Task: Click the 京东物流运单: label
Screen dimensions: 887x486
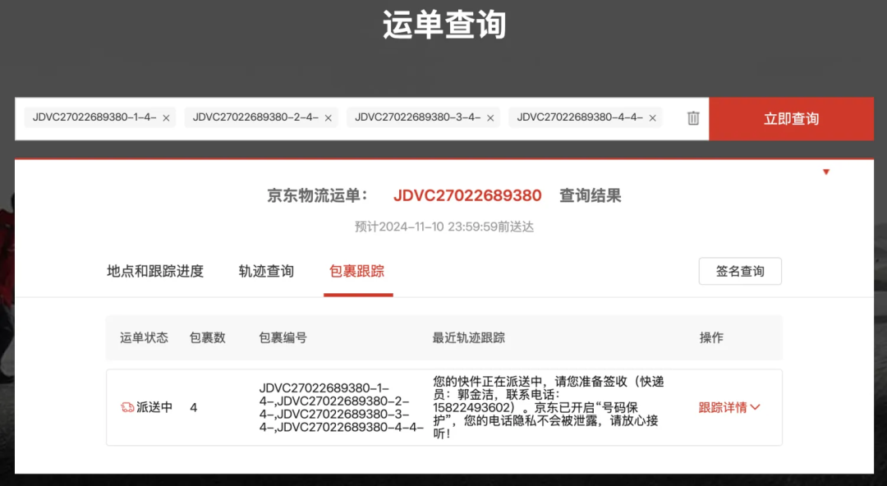Action: [317, 195]
